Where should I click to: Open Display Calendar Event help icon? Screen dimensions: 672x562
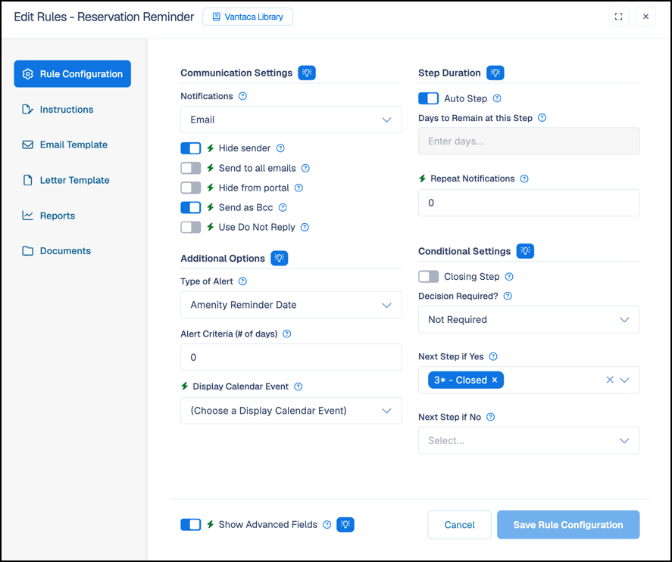click(x=298, y=387)
